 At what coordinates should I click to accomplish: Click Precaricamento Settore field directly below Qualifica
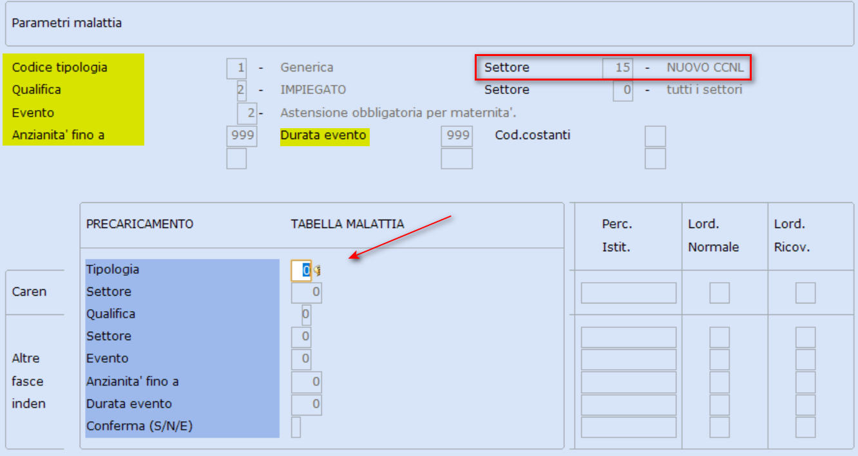point(301,337)
